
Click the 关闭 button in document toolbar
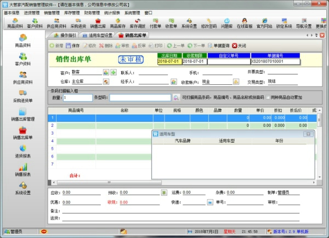point(239,45)
